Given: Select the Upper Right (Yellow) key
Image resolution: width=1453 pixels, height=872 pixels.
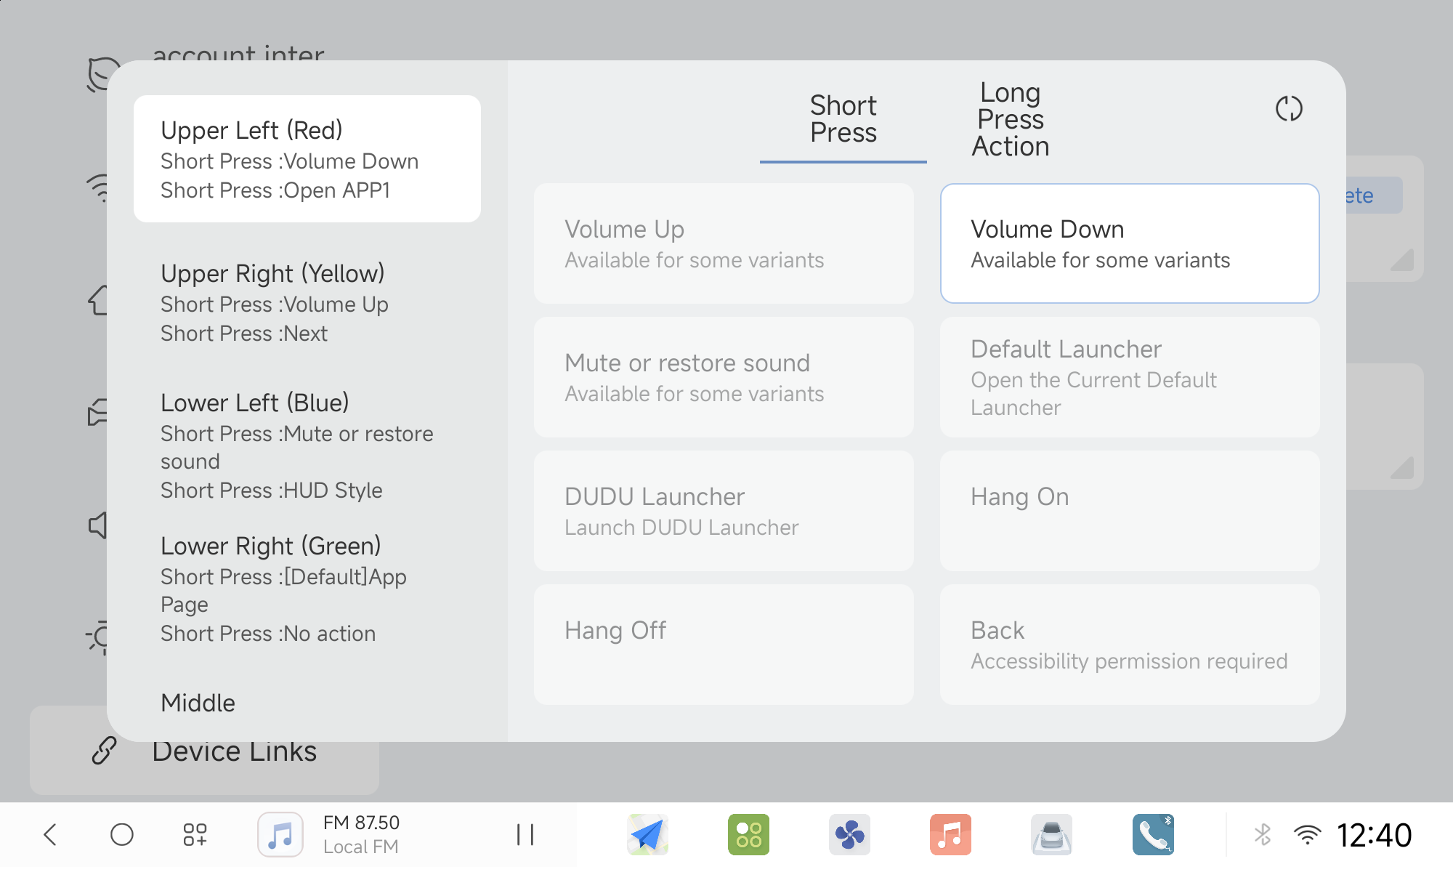Looking at the screenshot, I should [x=307, y=302].
